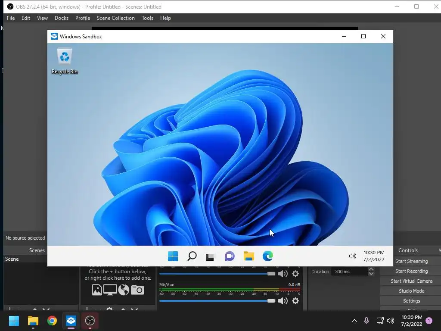Click the Controls dock header
This screenshot has width=441, height=331.
pos(408,250)
